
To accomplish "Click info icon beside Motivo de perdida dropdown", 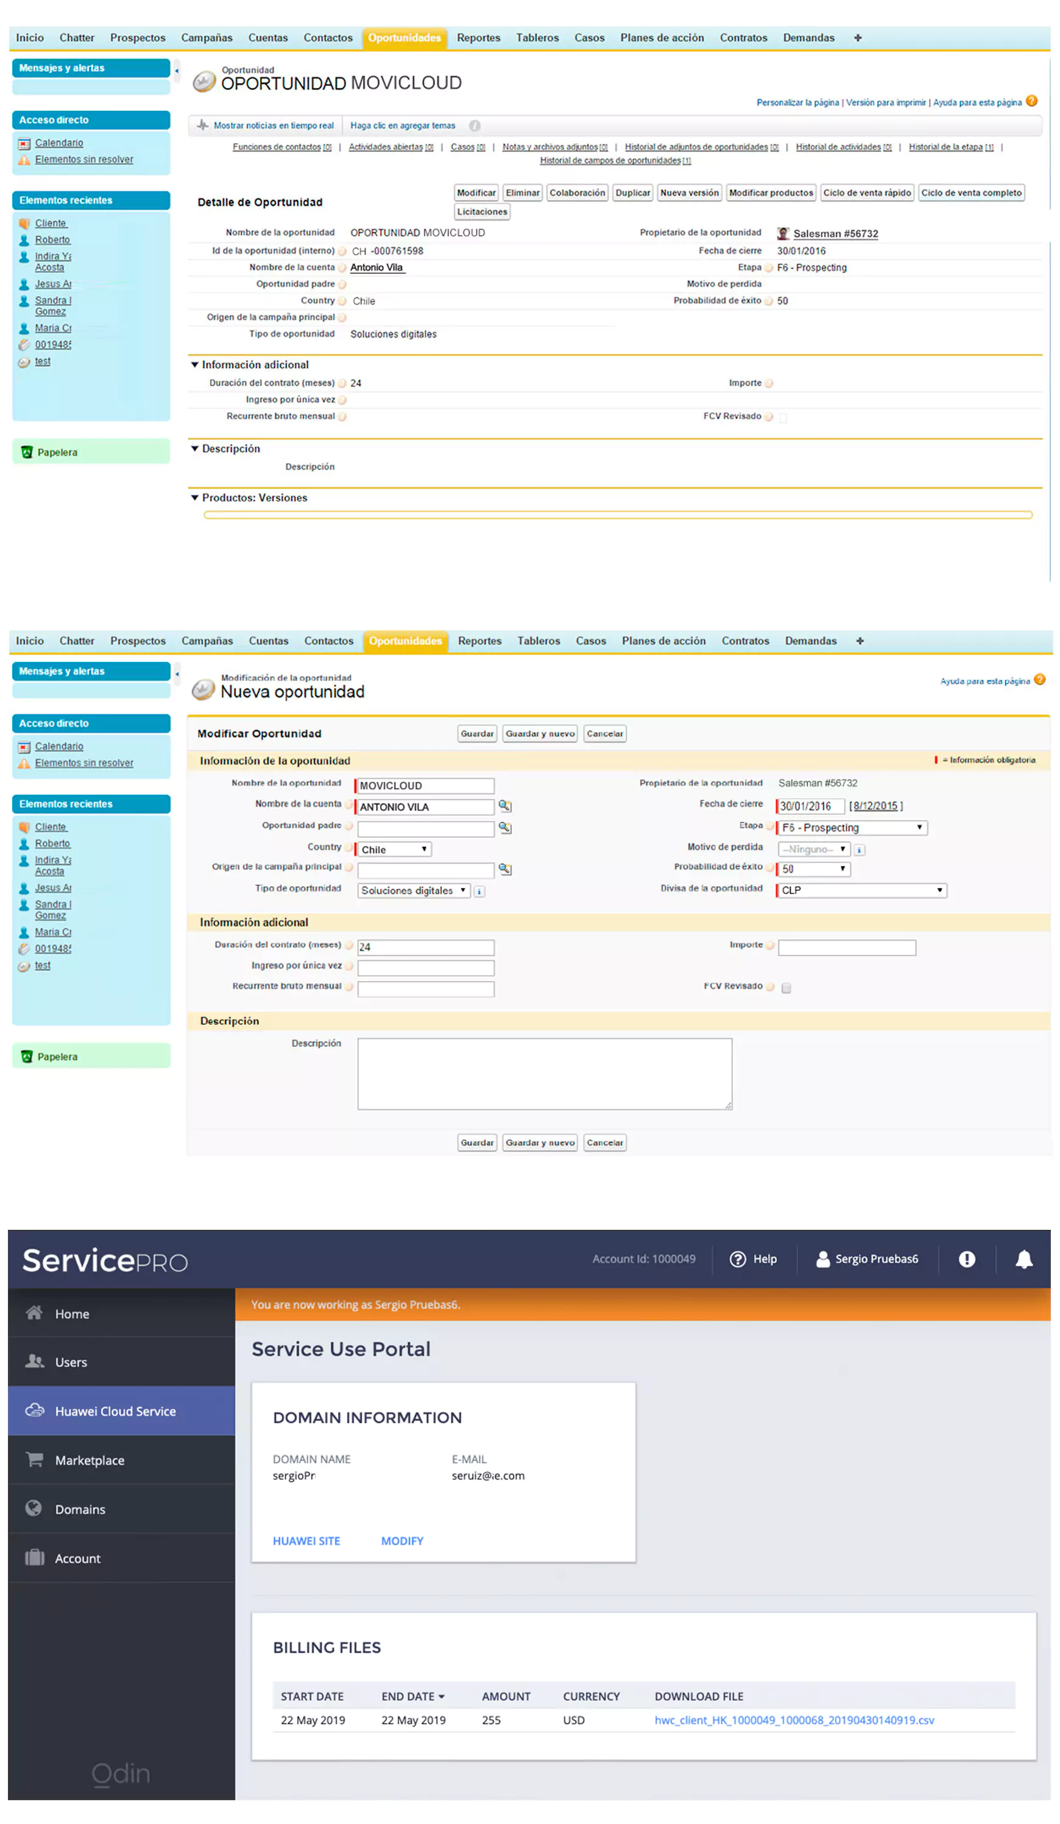I will click(x=859, y=850).
